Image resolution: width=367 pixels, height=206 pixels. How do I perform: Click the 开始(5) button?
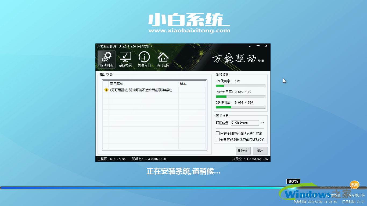coord(243,150)
